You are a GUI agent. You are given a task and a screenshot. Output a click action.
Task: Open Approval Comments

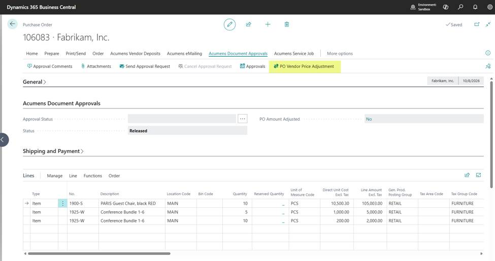point(50,66)
